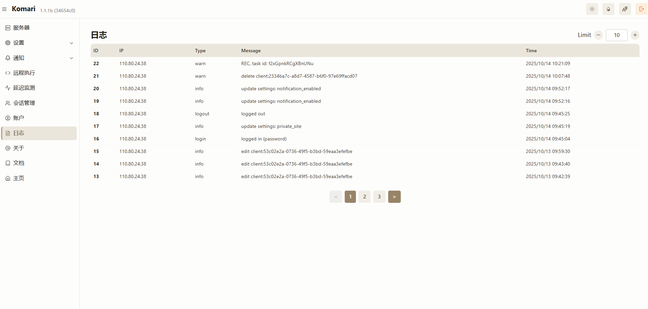This screenshot has height=309, width=648.
Task: Select 远程执行 in the sidebar
Action: point(24,73)
